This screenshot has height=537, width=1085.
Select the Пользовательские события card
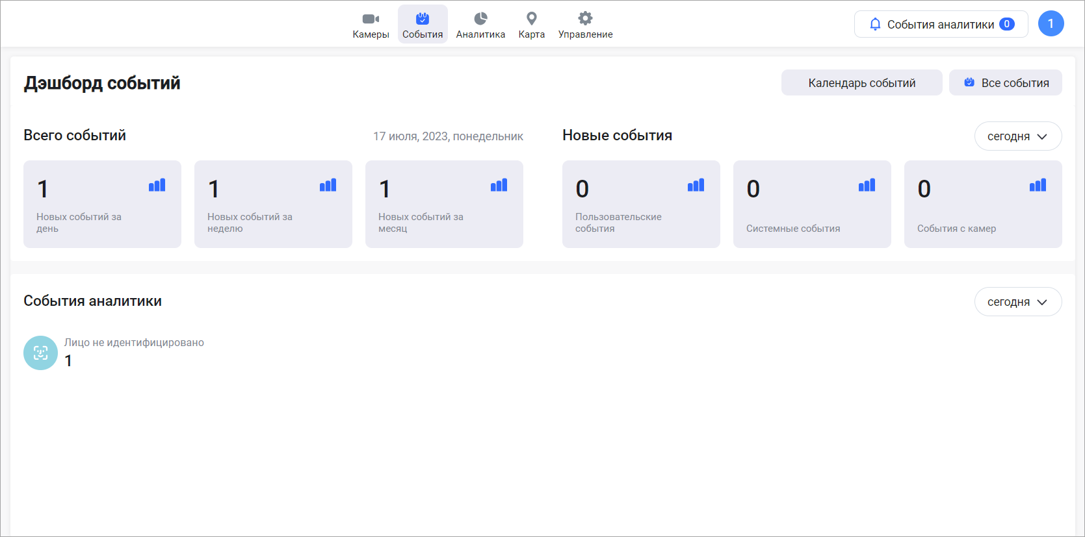(x=640, y=205)
